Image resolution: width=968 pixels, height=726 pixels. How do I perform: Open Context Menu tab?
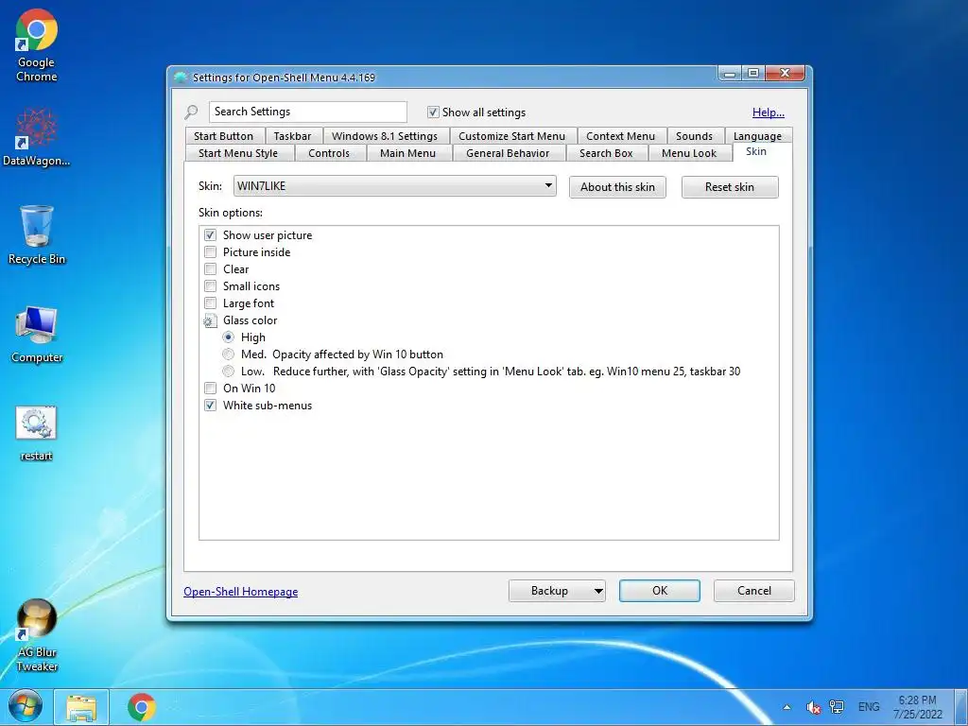click(620, 136)
